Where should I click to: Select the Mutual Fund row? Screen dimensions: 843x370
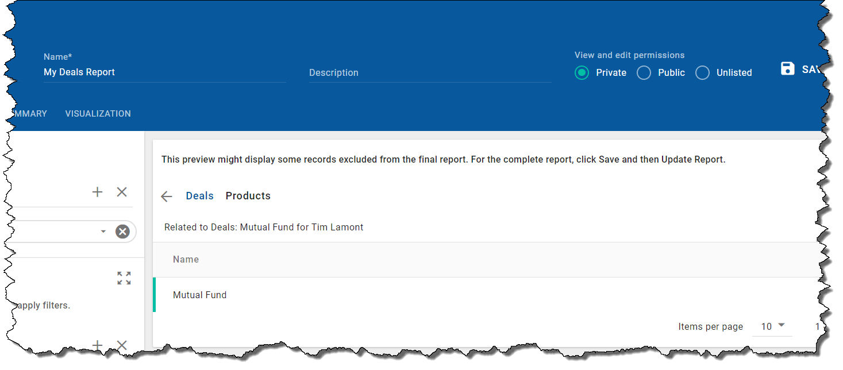199,295
